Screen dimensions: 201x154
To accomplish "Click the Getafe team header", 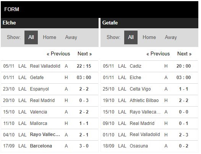I will click(149, 23).
